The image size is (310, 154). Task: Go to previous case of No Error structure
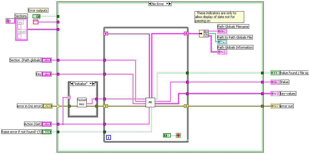(x=150, y=4)
